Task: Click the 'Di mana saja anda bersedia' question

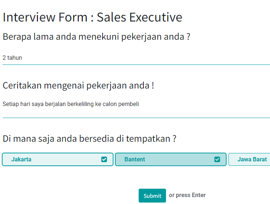Action: coord(89,138)
